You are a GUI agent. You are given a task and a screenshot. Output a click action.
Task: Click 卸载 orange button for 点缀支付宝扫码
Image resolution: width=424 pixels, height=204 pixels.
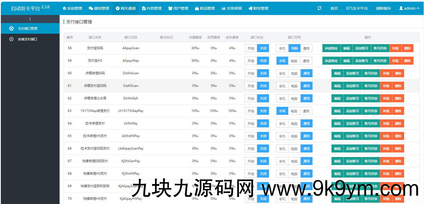[386, 86]
